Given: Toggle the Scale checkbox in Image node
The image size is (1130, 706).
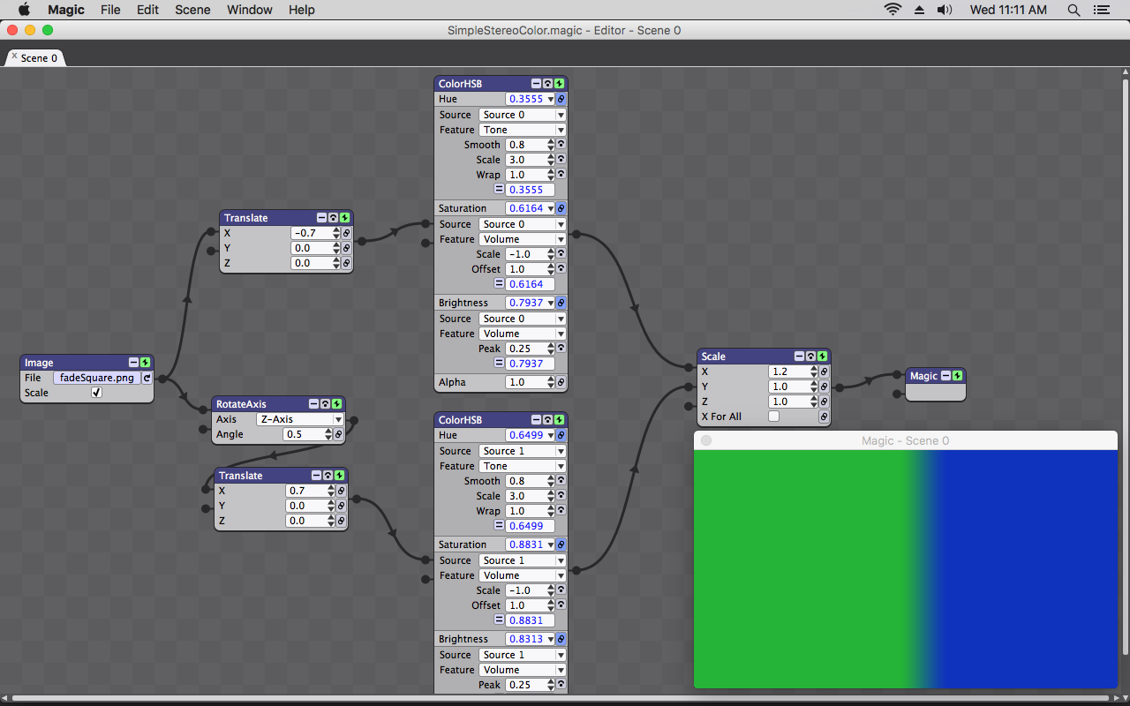Looking at the screenshot, I should pyautogui.click(x=97, y=393).
